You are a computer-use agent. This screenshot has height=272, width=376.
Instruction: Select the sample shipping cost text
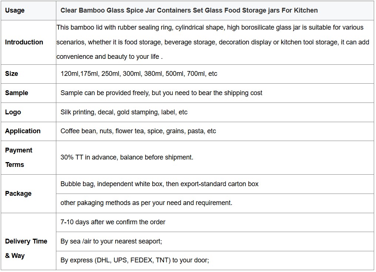point(161,93)
